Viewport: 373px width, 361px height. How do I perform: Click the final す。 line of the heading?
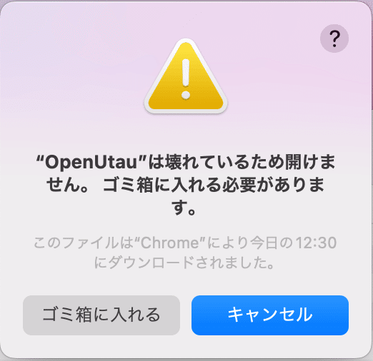point(184,208)
